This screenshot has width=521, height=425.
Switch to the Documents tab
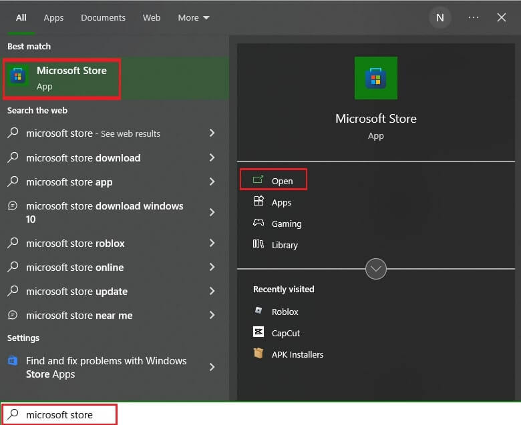pos(103,17)
